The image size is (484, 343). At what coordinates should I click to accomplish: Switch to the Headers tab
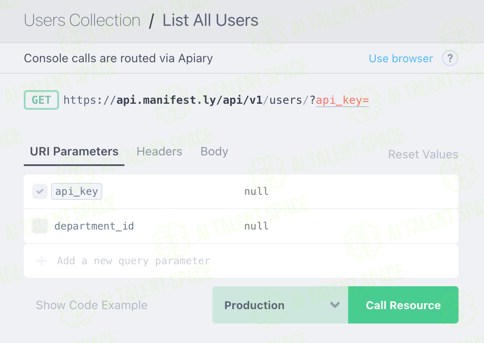[159, 152]
